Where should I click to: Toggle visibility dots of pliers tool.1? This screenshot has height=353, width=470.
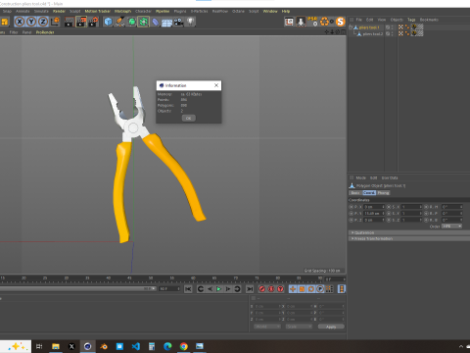click(392, 27)
